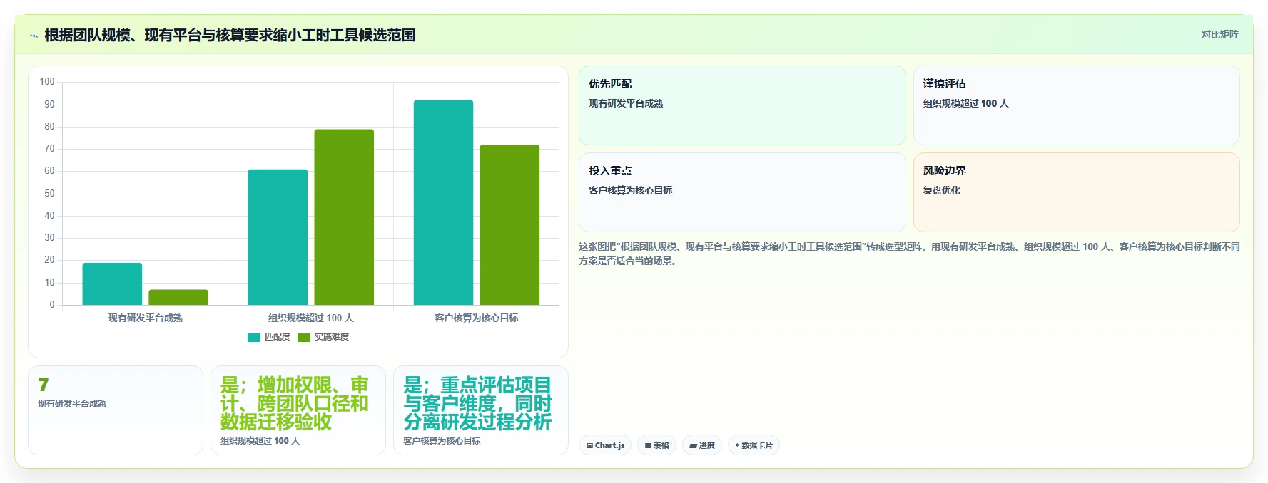Click the teal 匹配度 bar for 组织规模超过 100 人

[x=278, y=237]
